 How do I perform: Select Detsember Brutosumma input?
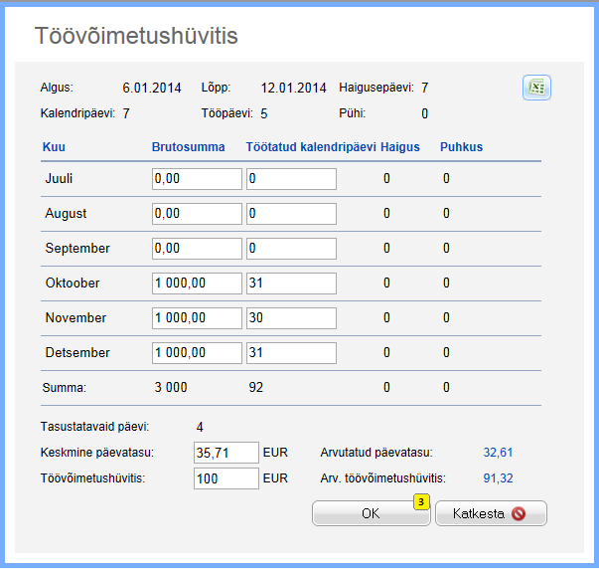tap(197, 353)
